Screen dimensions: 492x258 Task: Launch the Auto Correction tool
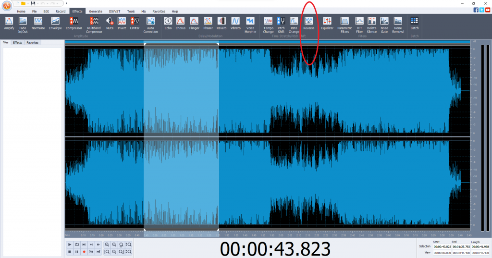click(150, 25)
